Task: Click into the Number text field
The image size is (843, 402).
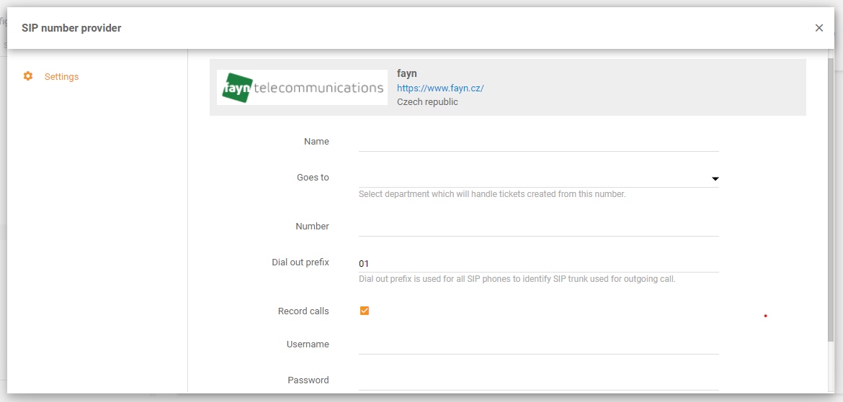Action: pos(538,227)
